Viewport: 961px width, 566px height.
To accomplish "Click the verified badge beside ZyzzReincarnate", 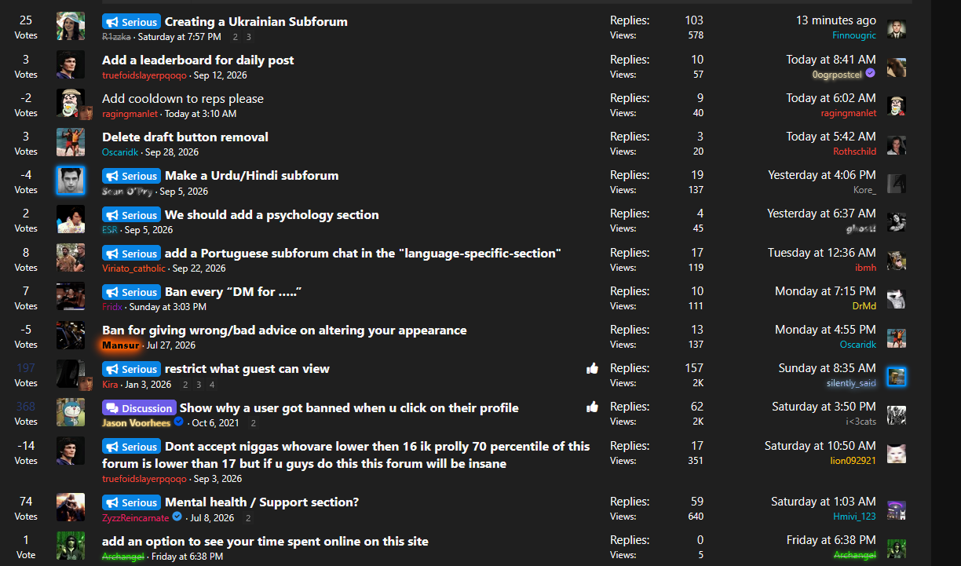I will tap(177, 517).
